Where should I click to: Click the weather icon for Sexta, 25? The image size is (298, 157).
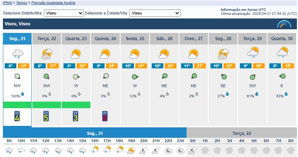[135, 54]
